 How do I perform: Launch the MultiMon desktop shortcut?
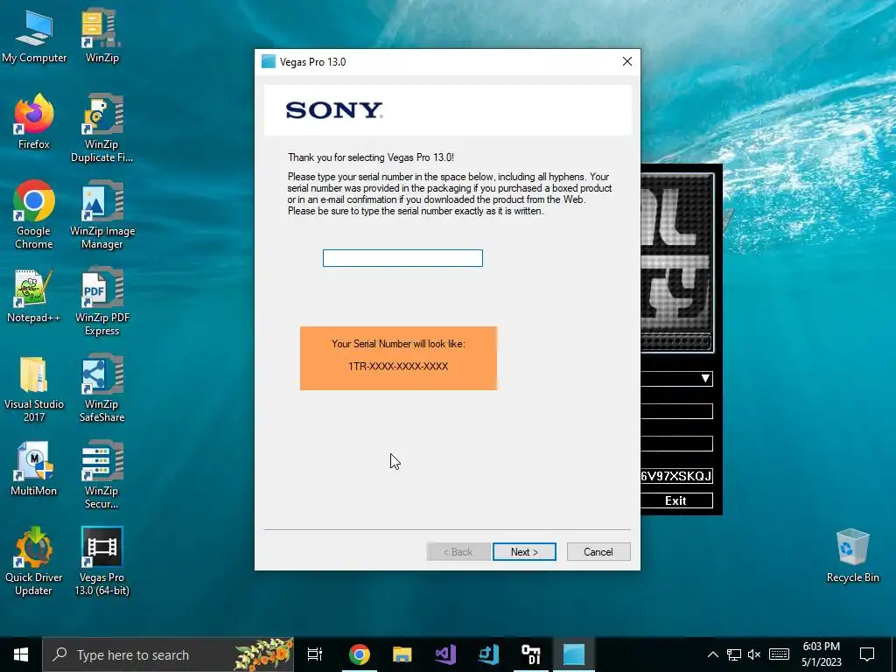pos(34,469)
